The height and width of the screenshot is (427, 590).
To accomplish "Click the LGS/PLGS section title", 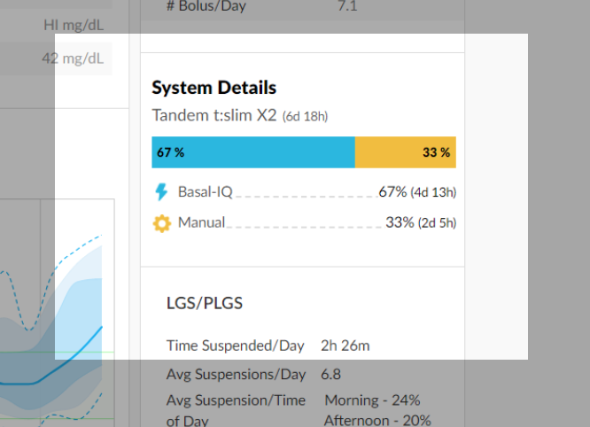I will [205, 303].
